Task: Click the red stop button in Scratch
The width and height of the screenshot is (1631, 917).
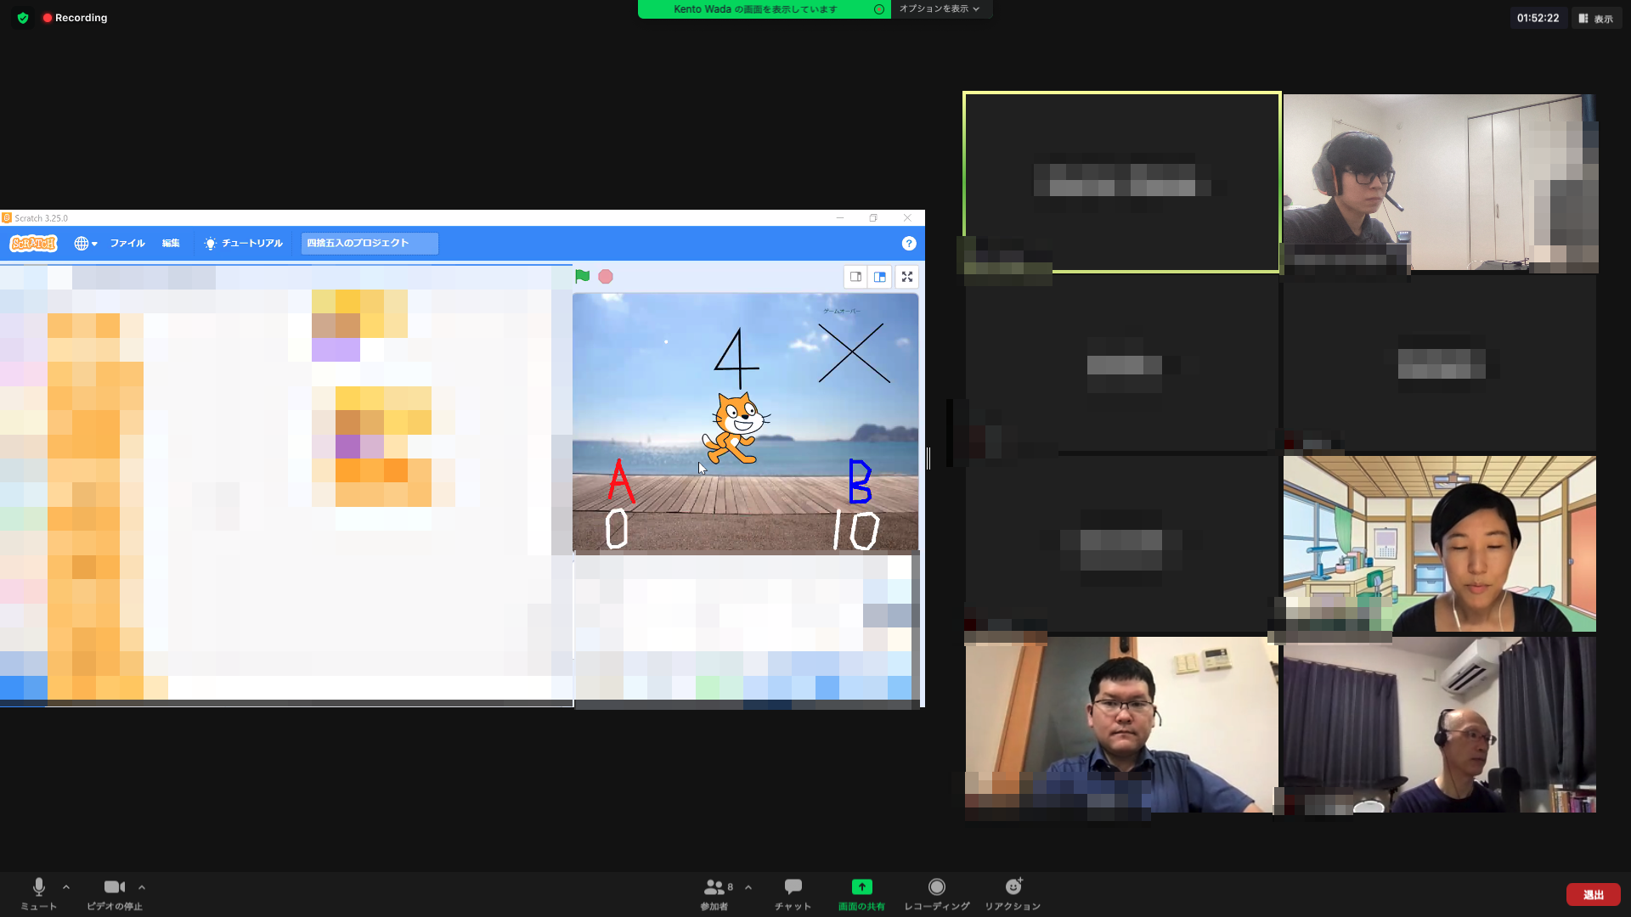Action: click(606, 276)
